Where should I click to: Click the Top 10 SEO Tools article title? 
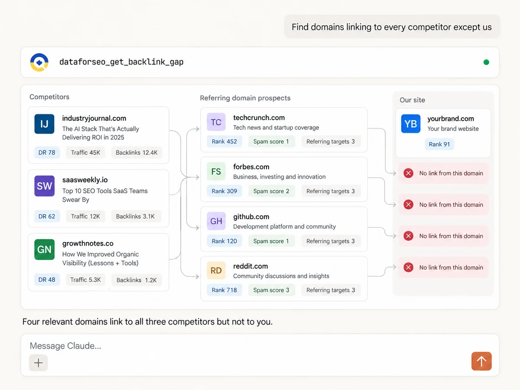(105, 195)
